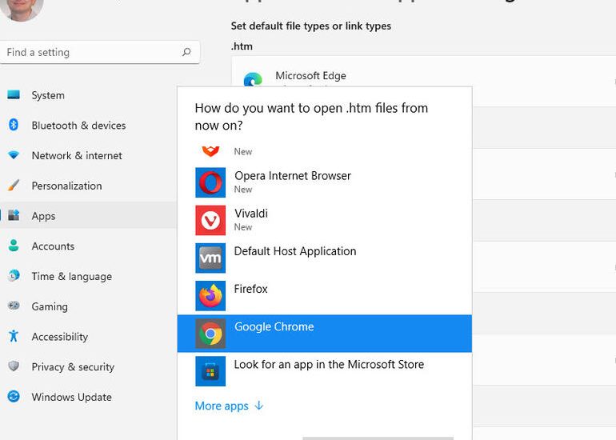Focus the Find a setting search box

pyautogui.click(x=100, y=52)
